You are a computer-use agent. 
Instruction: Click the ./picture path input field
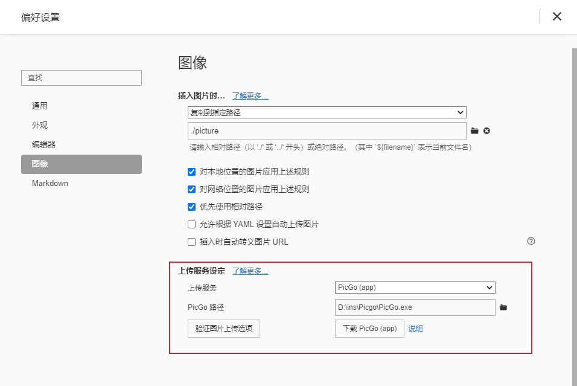pyautogui.click(x=327, y=131)
